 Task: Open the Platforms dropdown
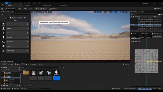coord(53,9)
